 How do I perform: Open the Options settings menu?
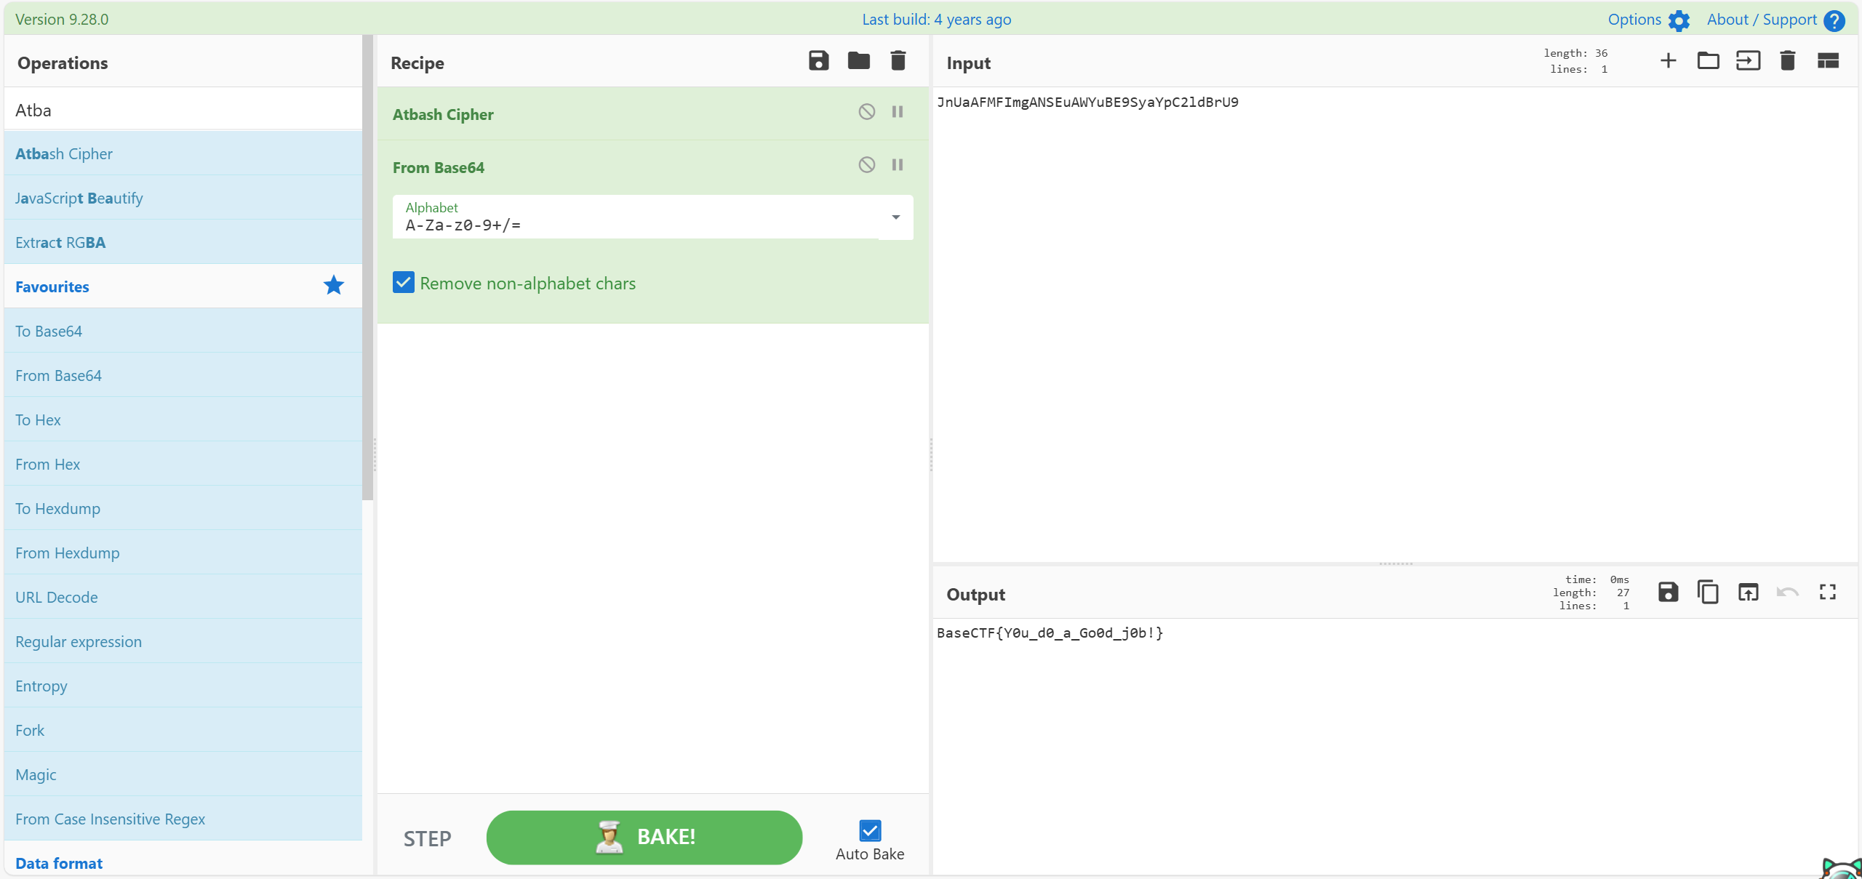pos(1647,20)
